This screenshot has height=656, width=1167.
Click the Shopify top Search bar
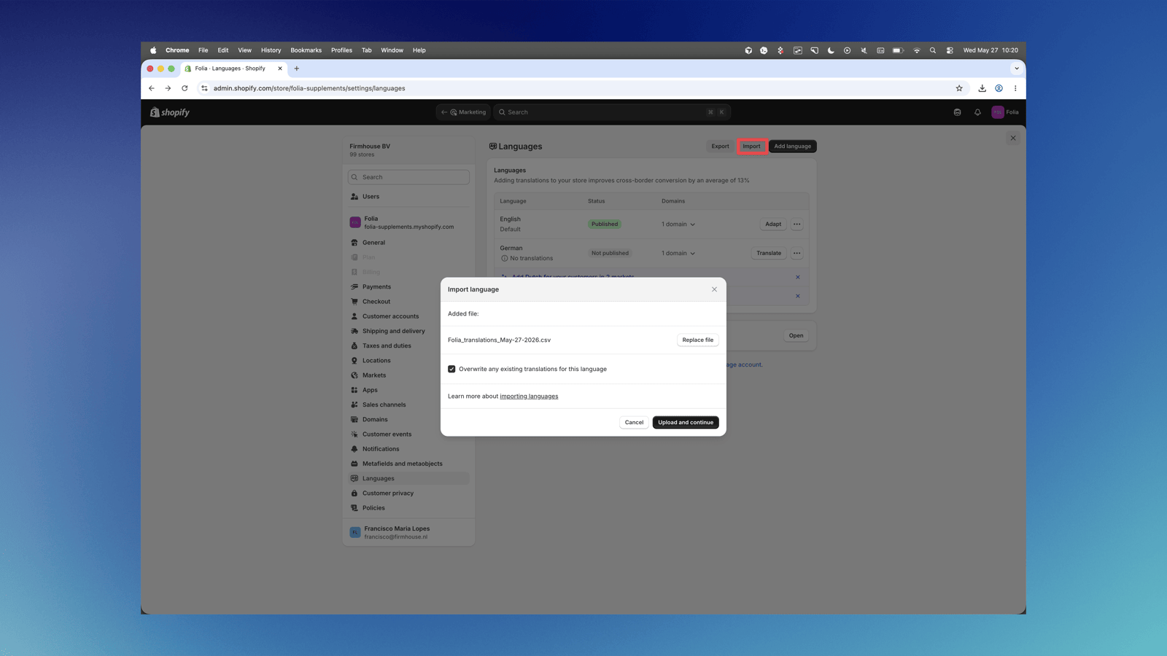coord(611,112)
